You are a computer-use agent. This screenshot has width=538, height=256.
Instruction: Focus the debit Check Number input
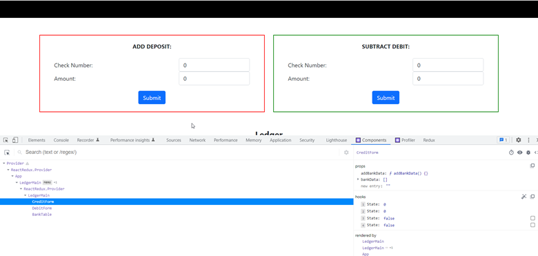point(448,65)
